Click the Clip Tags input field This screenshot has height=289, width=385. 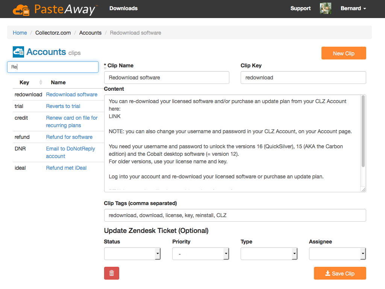[235, 216]
